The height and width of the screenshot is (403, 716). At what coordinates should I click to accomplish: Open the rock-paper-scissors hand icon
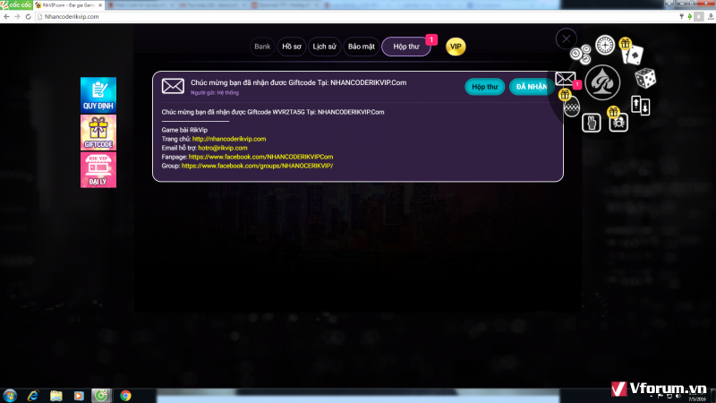(592, 123)
